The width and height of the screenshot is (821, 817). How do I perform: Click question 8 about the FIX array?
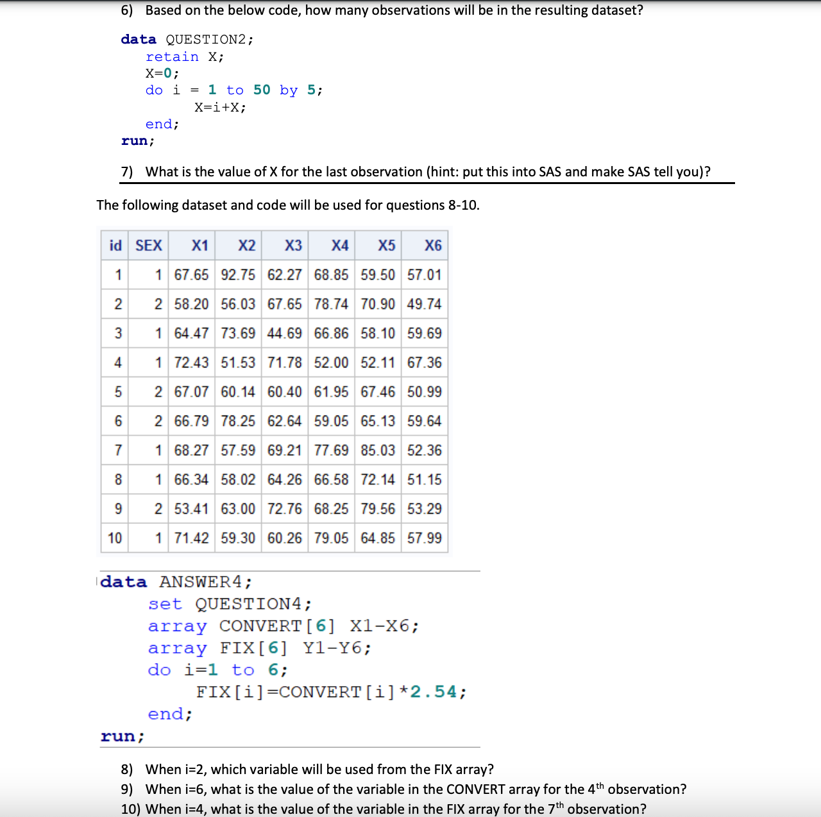click(x=307, y=769)
